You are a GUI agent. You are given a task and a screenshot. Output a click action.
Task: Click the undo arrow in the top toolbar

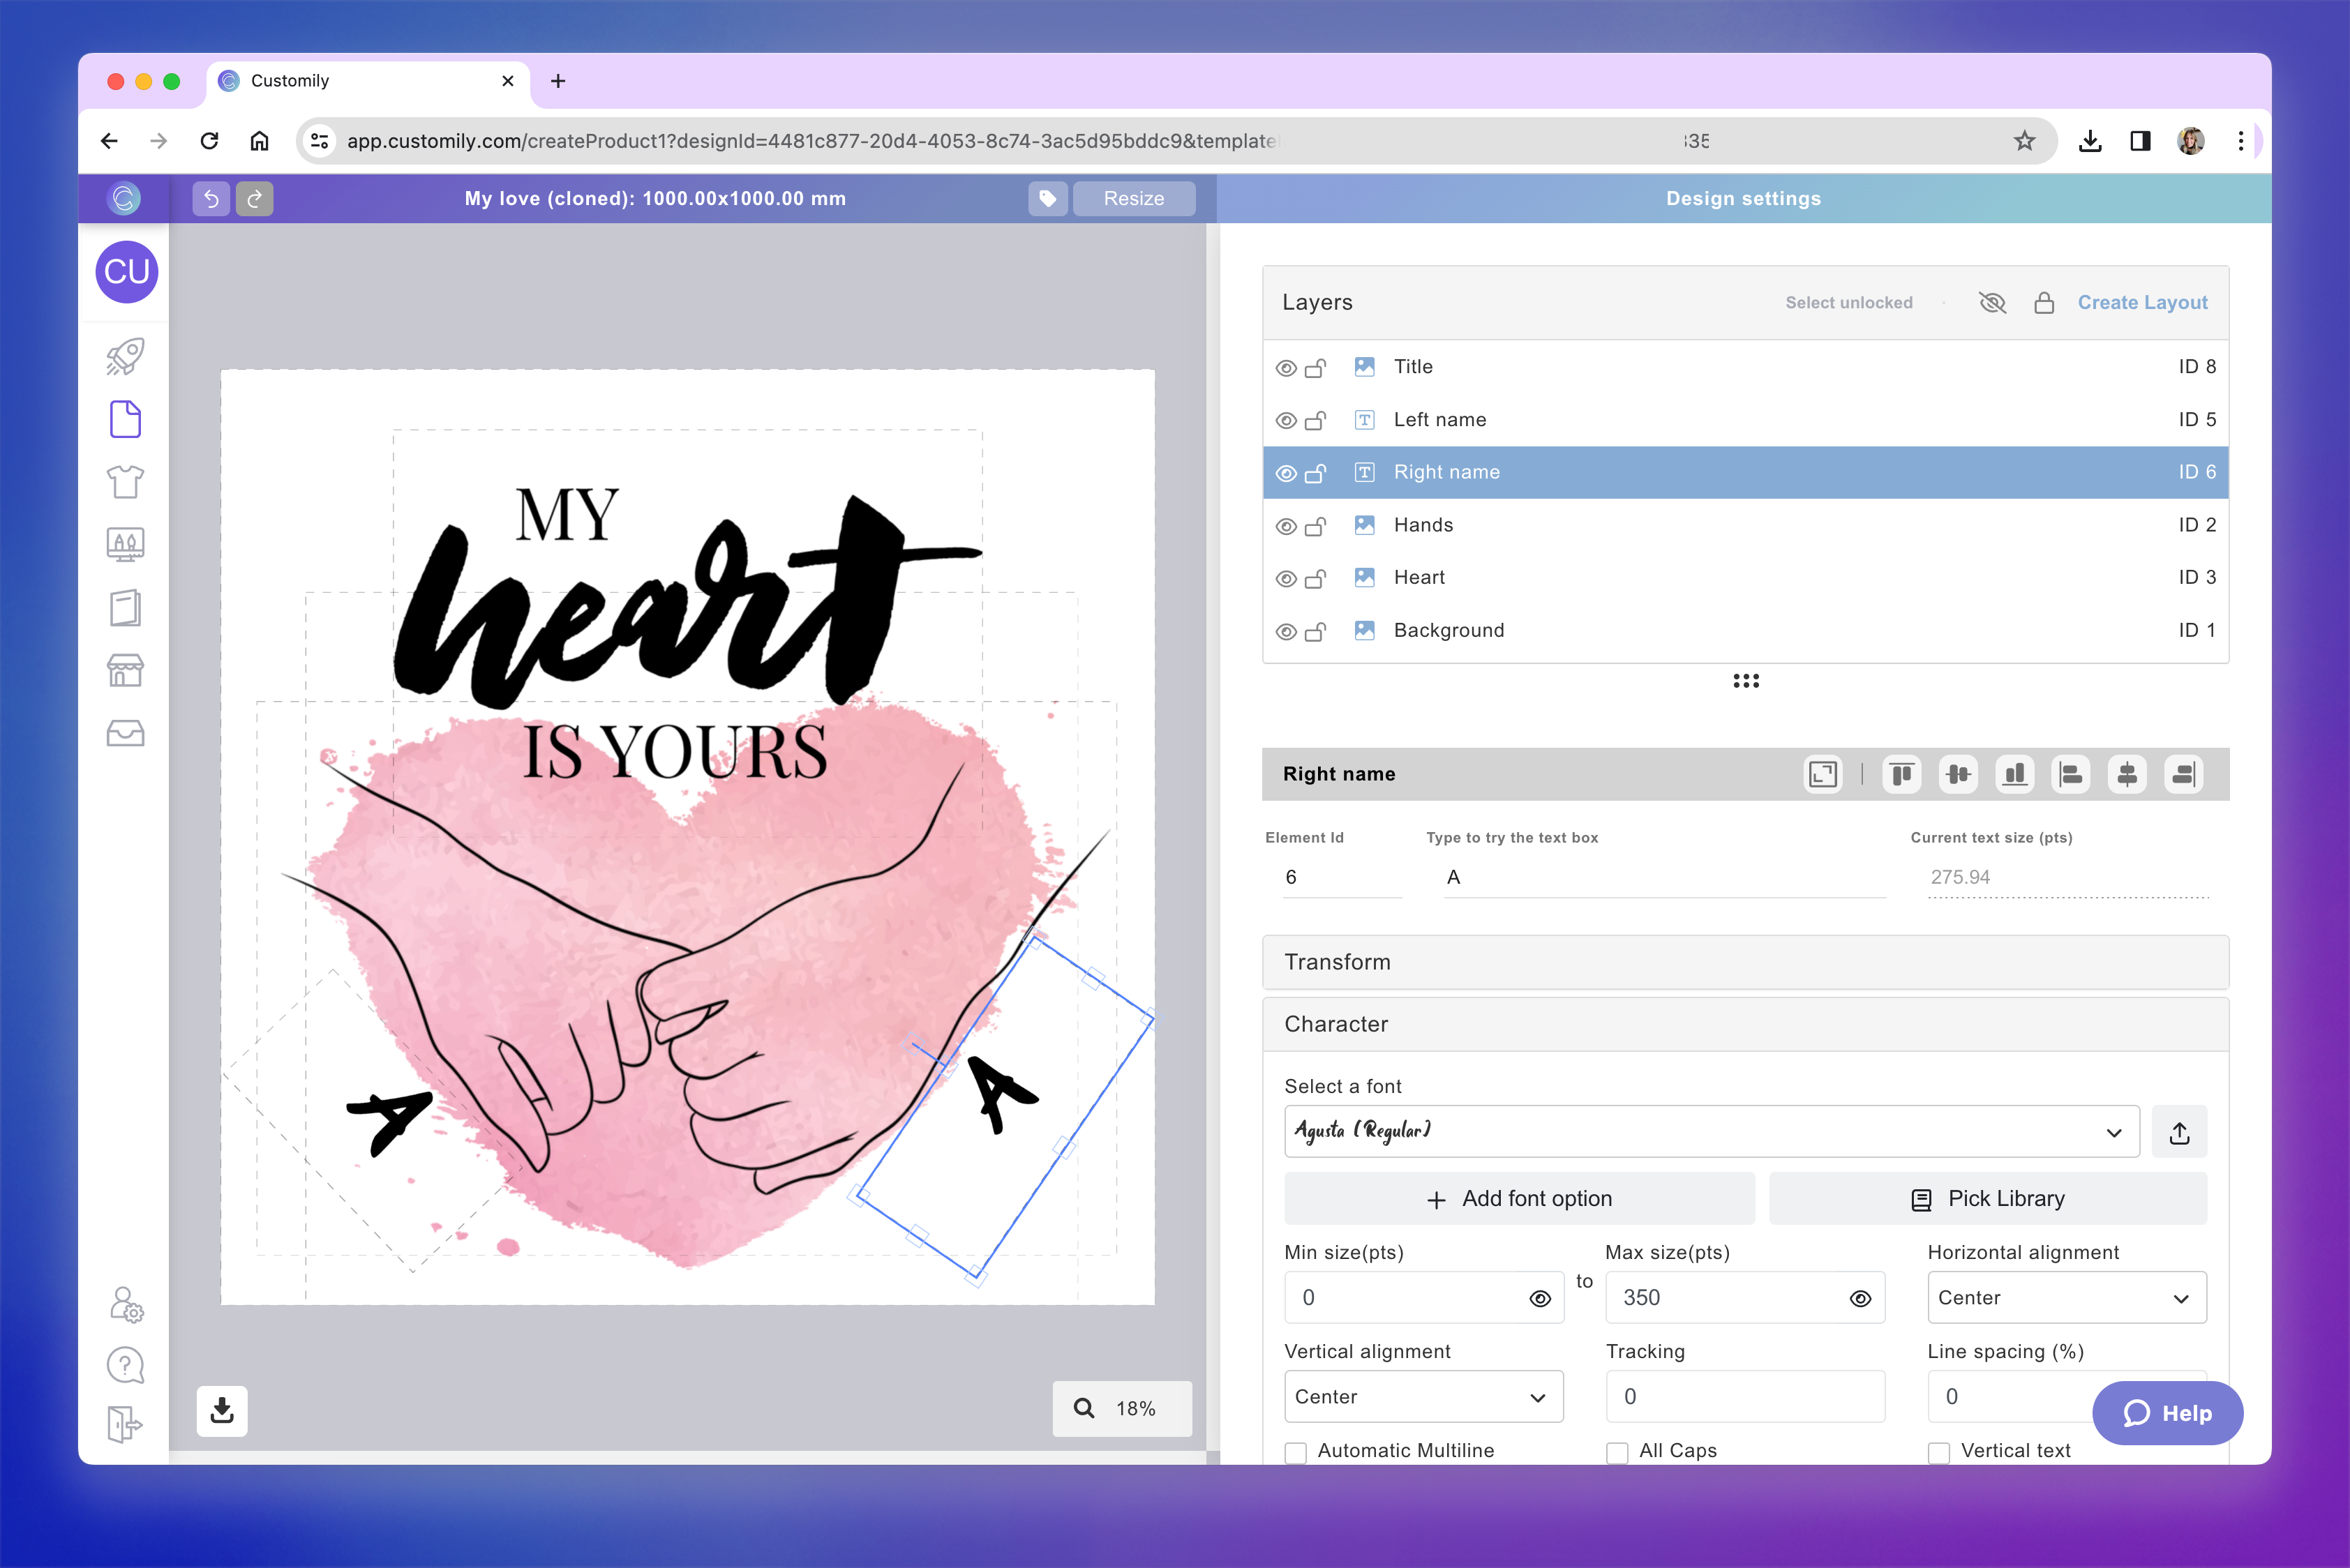[210, 198]
